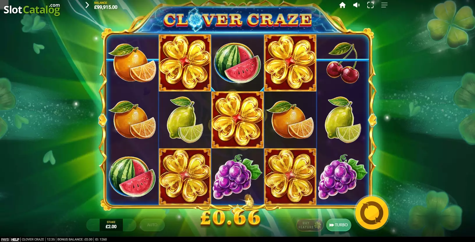Click the SlotCatalog.com logo
This screenshot has height=242, width=475.
[32, 9]
